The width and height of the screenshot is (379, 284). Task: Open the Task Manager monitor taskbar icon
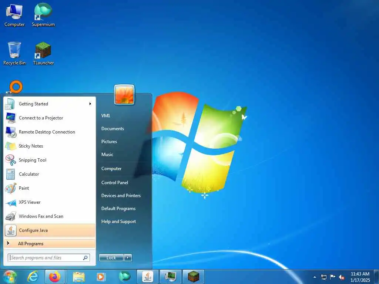[170, 277]
